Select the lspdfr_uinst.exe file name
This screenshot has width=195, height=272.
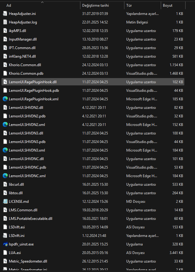point(21,244)
